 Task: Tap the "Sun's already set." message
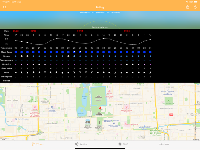point(100,27)
